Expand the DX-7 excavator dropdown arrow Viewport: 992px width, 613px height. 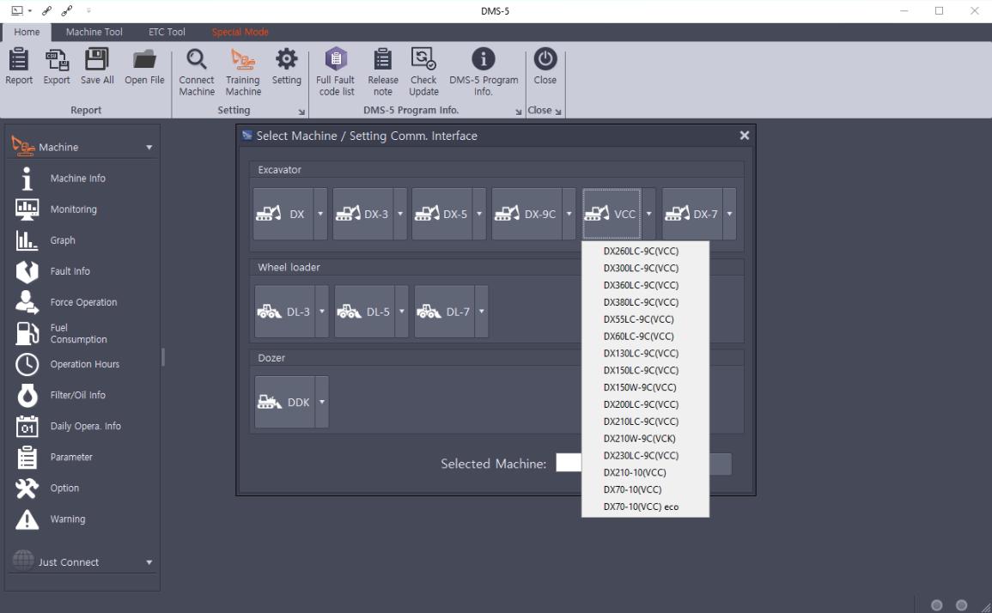(x=729, y=214)
